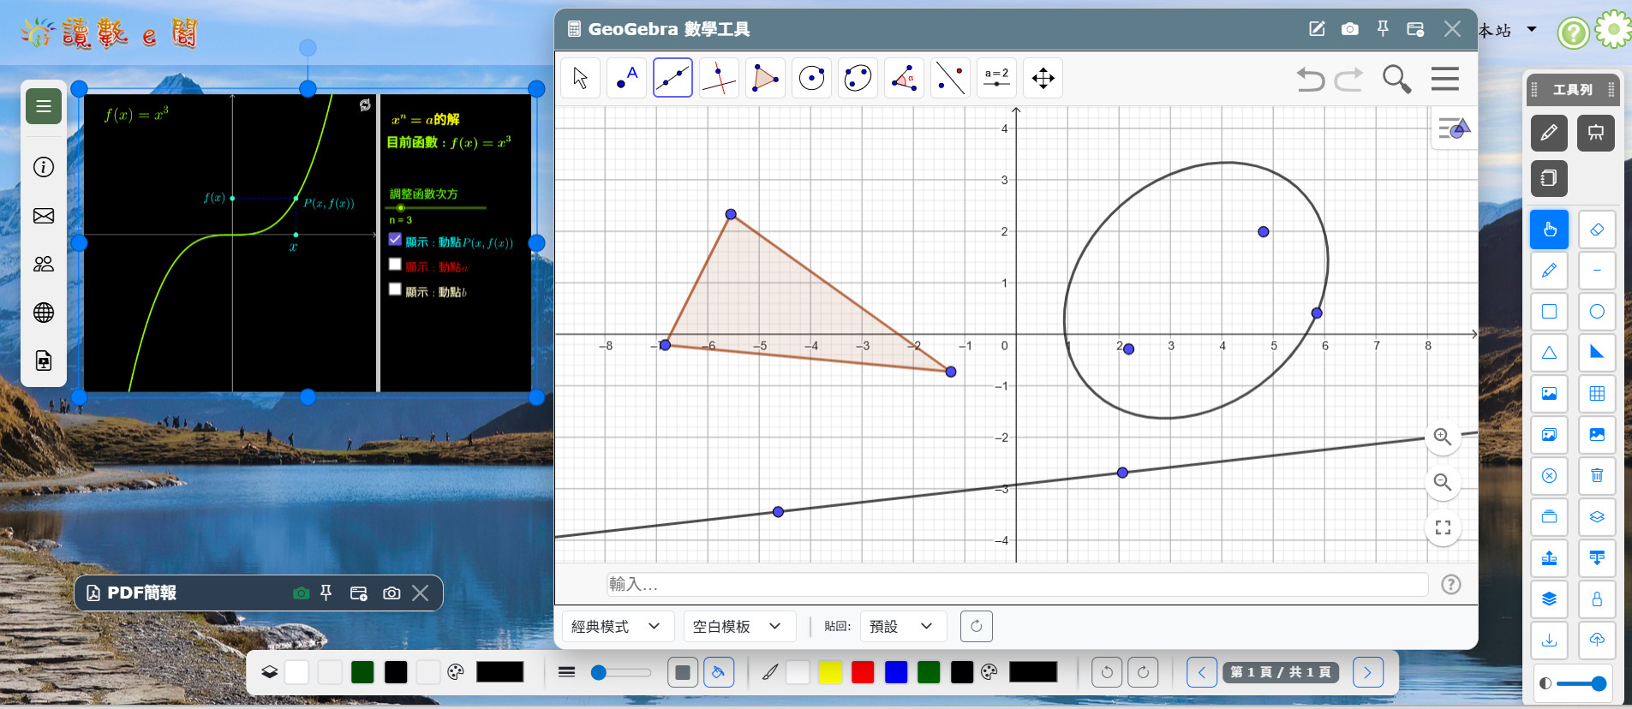This screenshot has height=709, width=1632.
Task: Activate the Move Graphics View tool
Action: pyautogui.click(x=1043, y=79)
